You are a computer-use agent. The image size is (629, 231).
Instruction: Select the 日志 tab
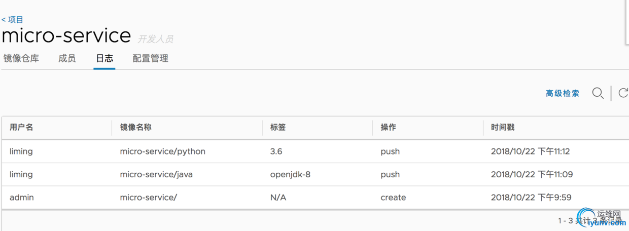(104, 58)
